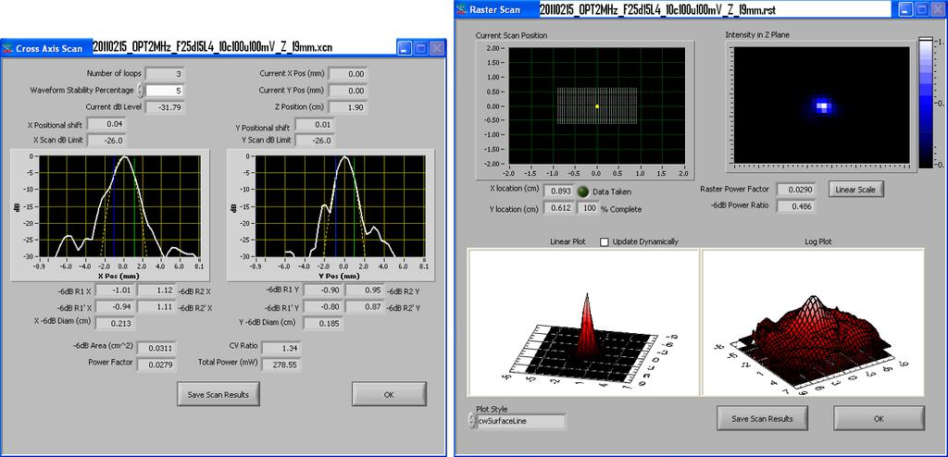Click the Y Scan dB Limit field
The image size is (948, 457).
pyautogui.click(x=315, y=141)
